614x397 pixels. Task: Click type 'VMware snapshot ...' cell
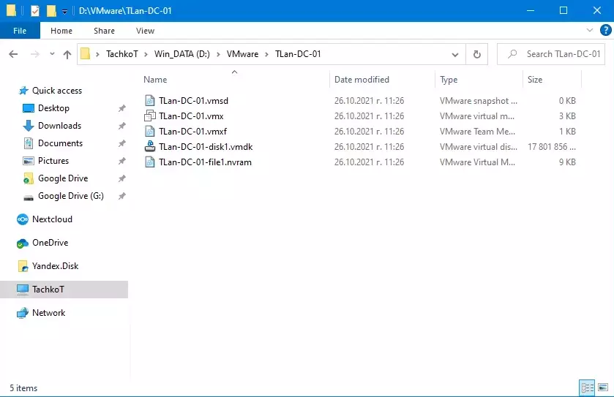478,101
